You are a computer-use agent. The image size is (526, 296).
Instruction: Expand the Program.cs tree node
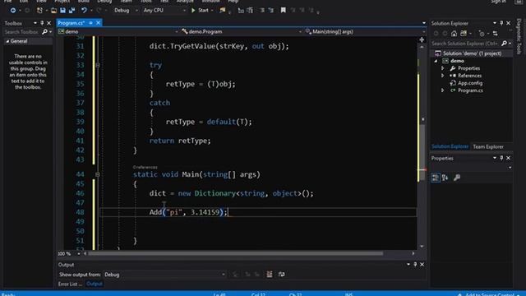point(443,90)
